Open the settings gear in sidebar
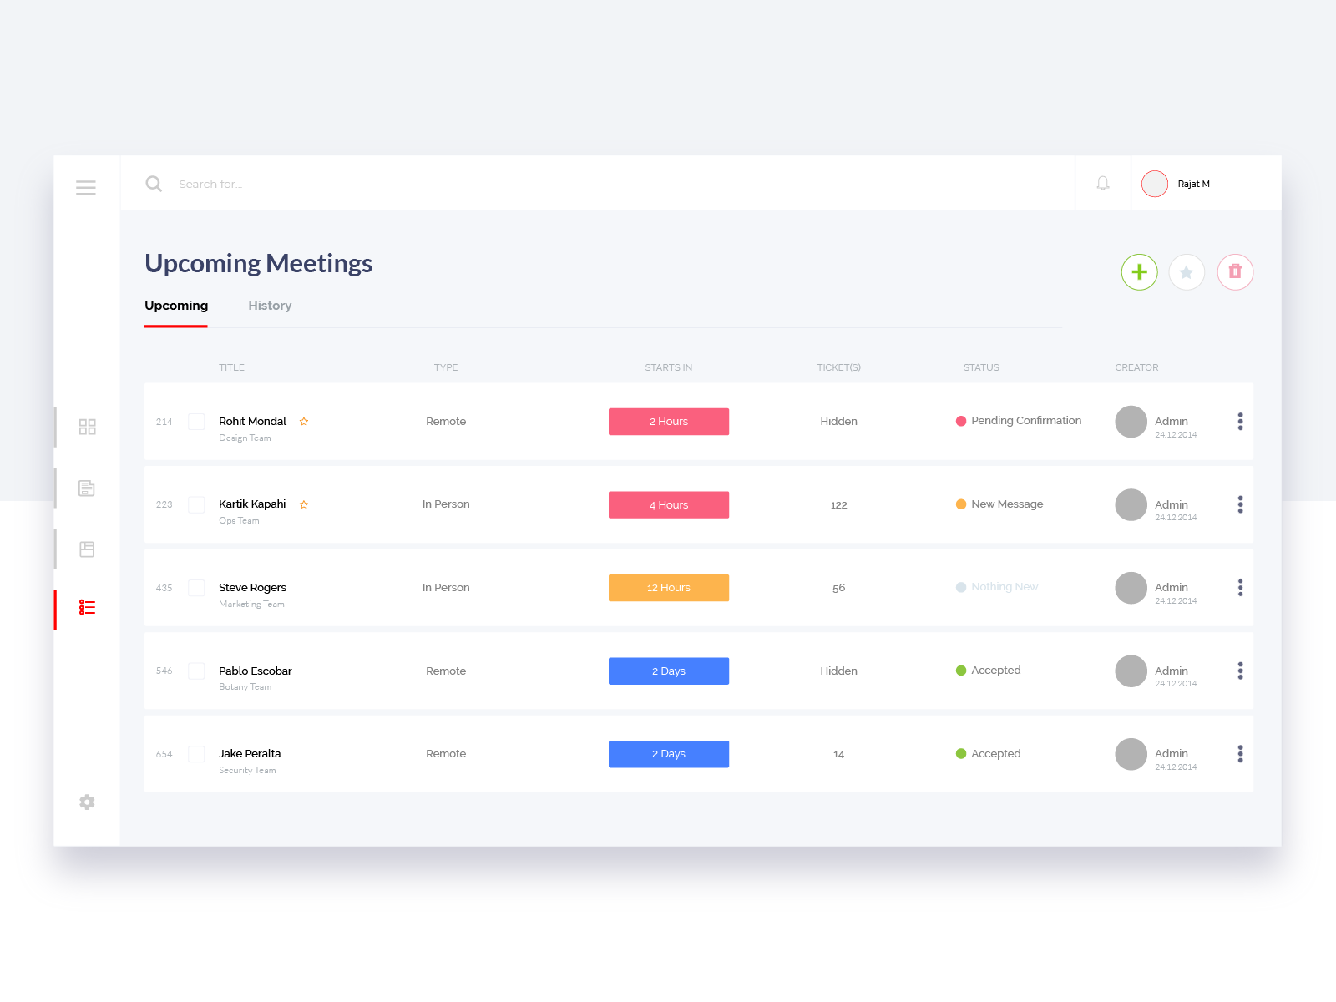Image resolution: width=1336 pixels, height=1002 pixels. (87, 802)
